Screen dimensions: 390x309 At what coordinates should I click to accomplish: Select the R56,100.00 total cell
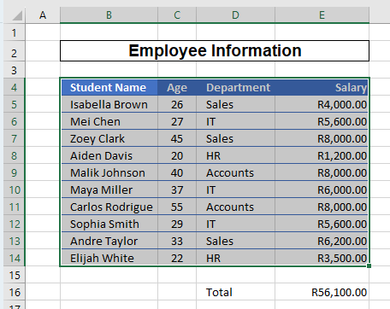coord(322,292)
